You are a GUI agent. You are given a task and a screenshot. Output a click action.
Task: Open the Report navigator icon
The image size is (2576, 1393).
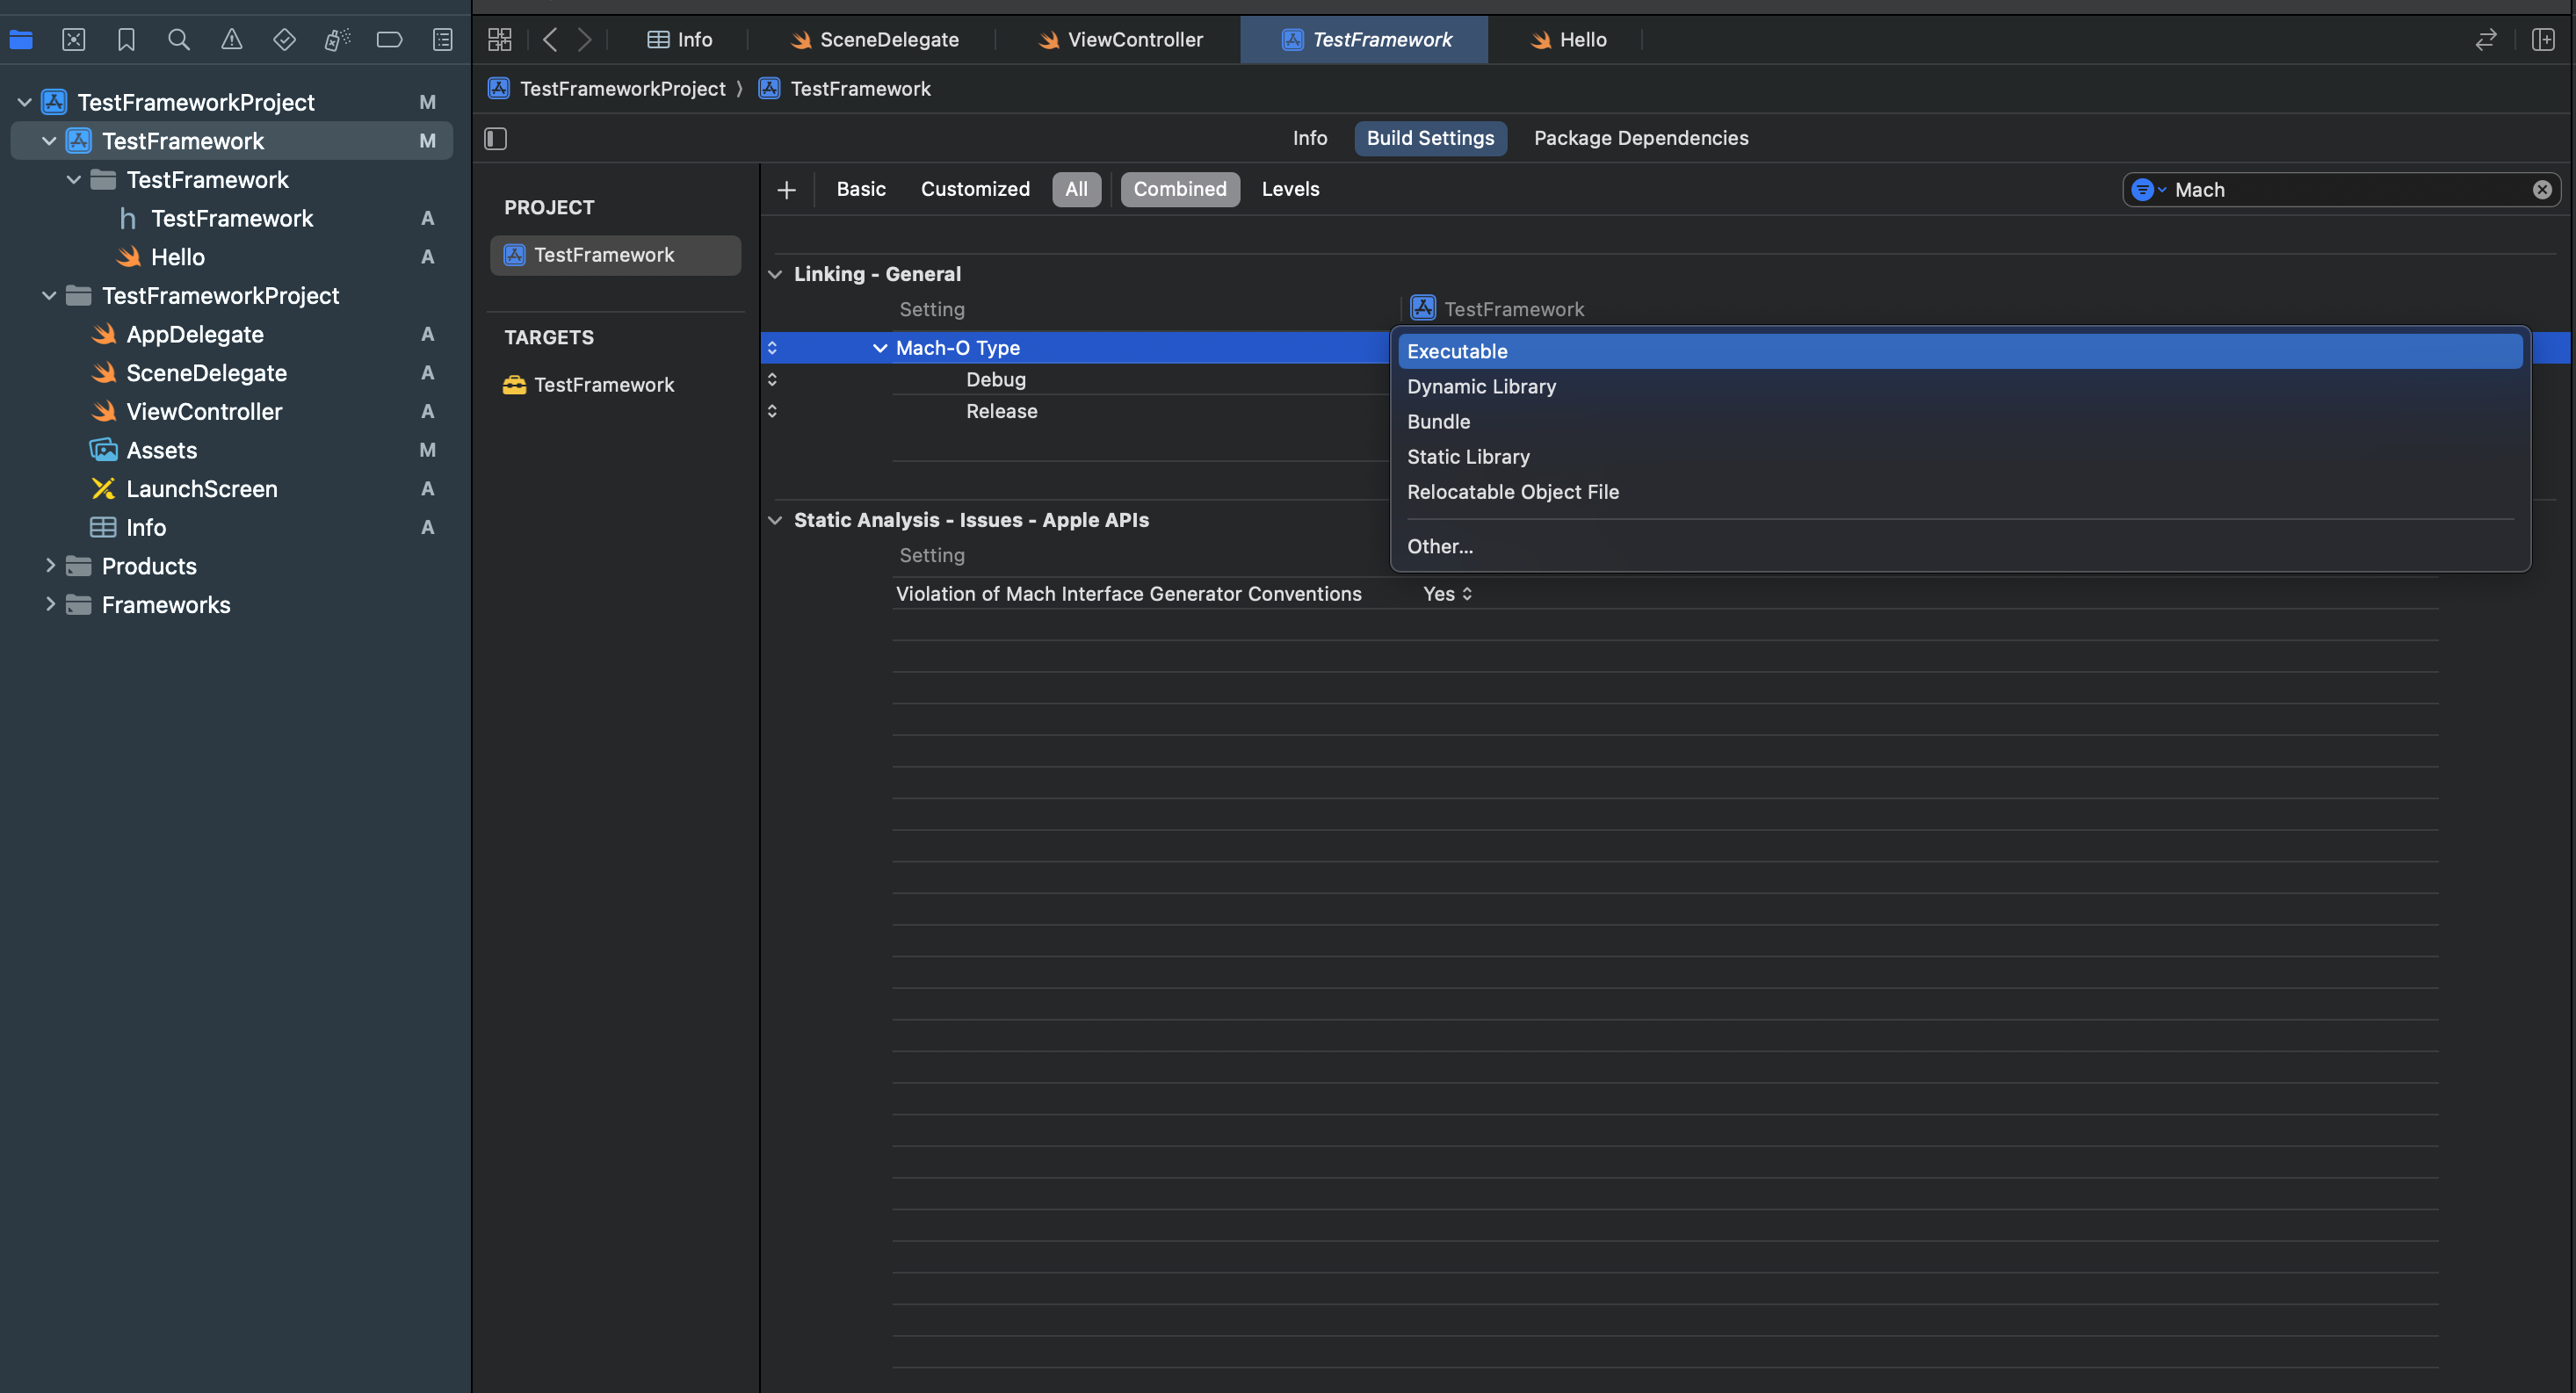coord(442,40)
